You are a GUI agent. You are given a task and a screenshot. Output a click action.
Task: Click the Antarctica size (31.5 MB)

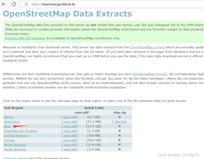tap(94, 122)
